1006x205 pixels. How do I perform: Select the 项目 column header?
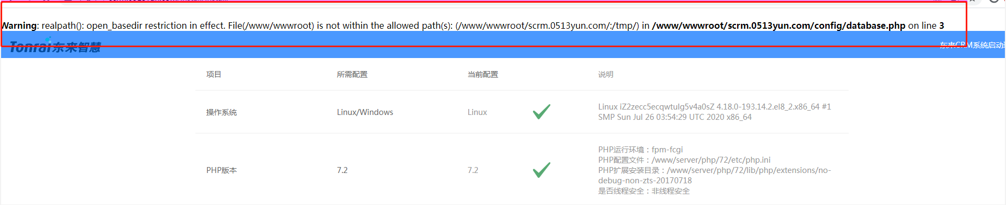tap(214, 74)
